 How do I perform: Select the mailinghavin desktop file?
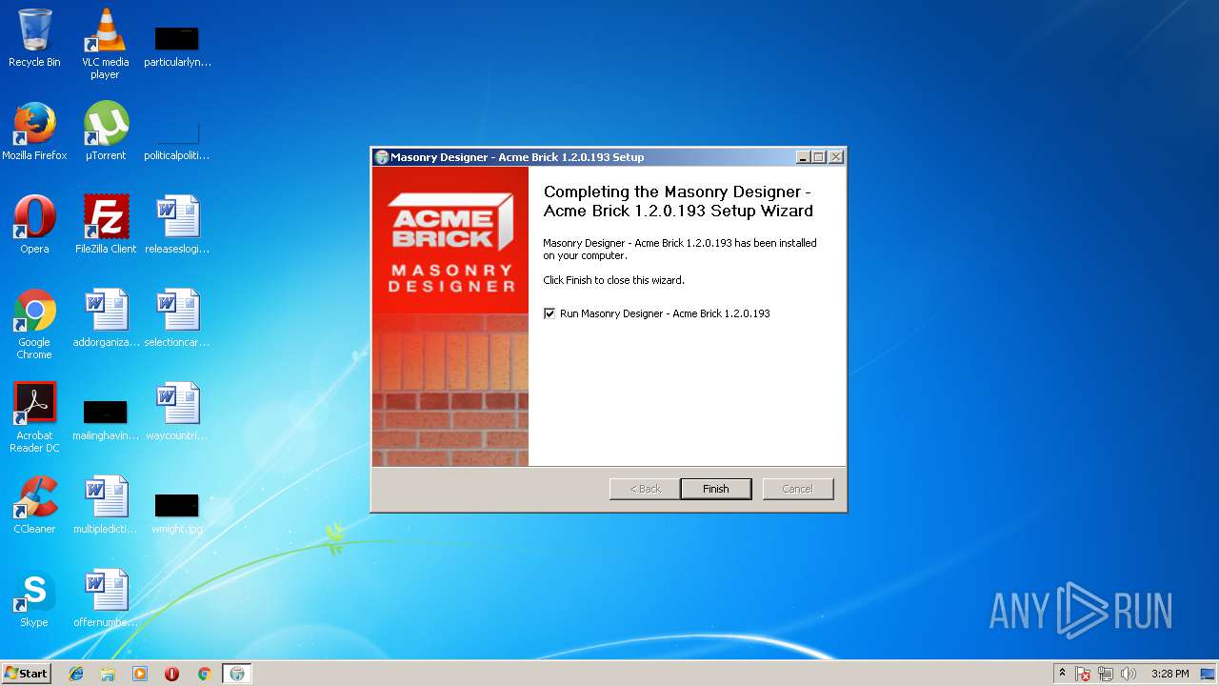(106, 418)
